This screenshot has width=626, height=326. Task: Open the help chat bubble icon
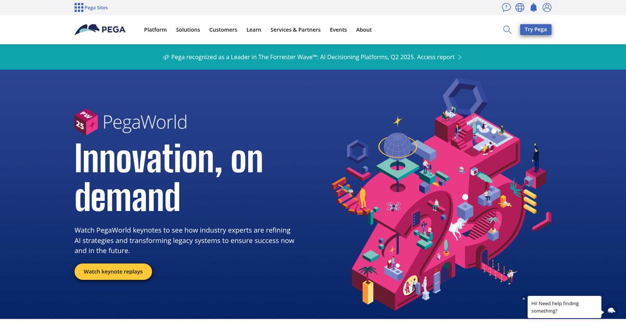[506, 7]
